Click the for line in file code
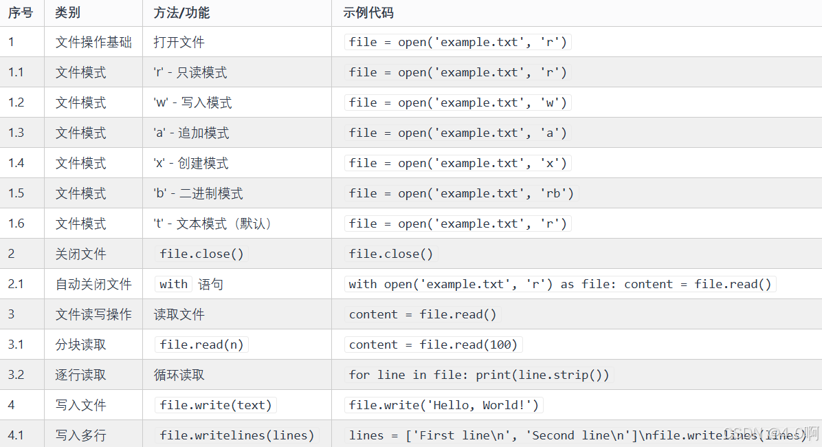The height and width of the screenshot is (447, 822). click(478, 375)
